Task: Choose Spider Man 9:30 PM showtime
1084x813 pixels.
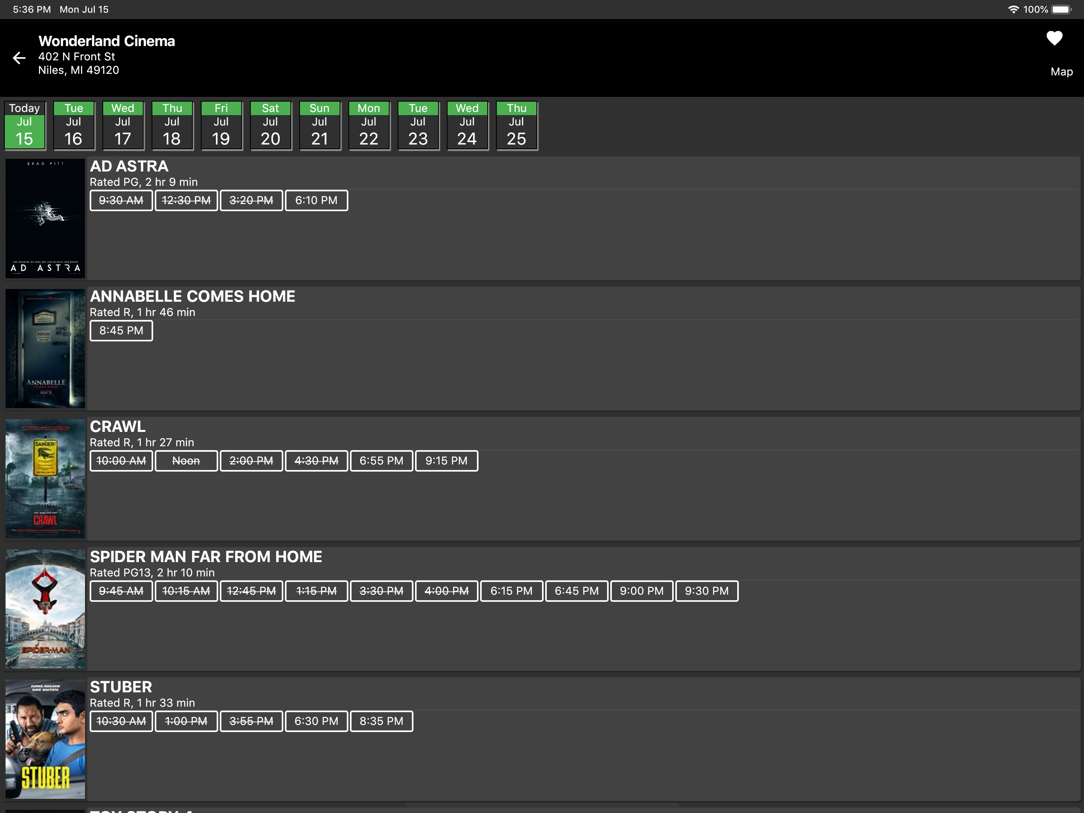Action: 706,591
